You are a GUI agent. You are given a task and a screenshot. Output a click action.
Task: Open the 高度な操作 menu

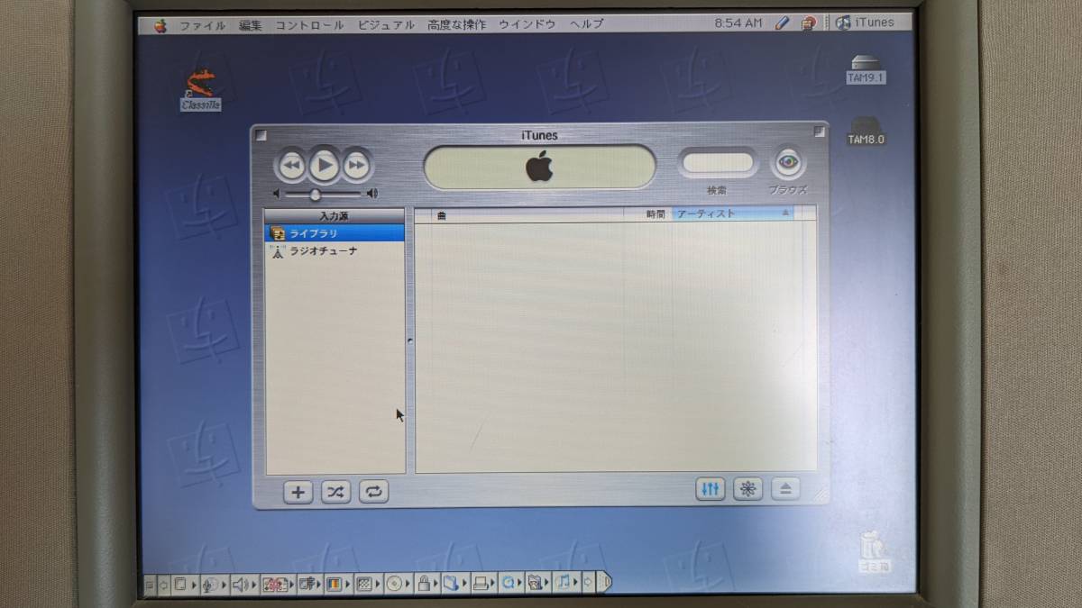tap(457, 25)
